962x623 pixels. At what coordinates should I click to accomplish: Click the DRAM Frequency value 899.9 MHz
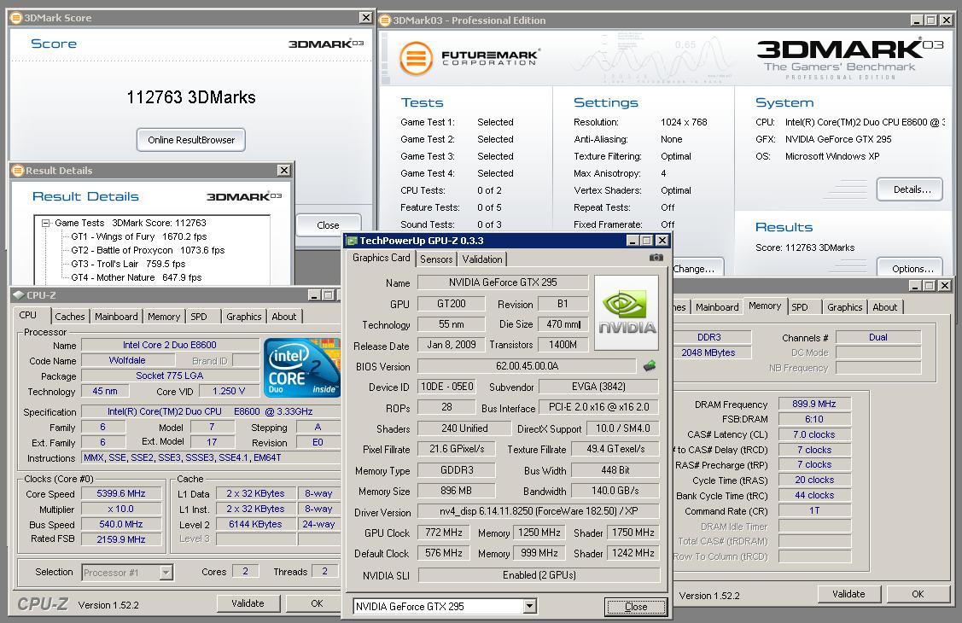(x=814, y=404)
